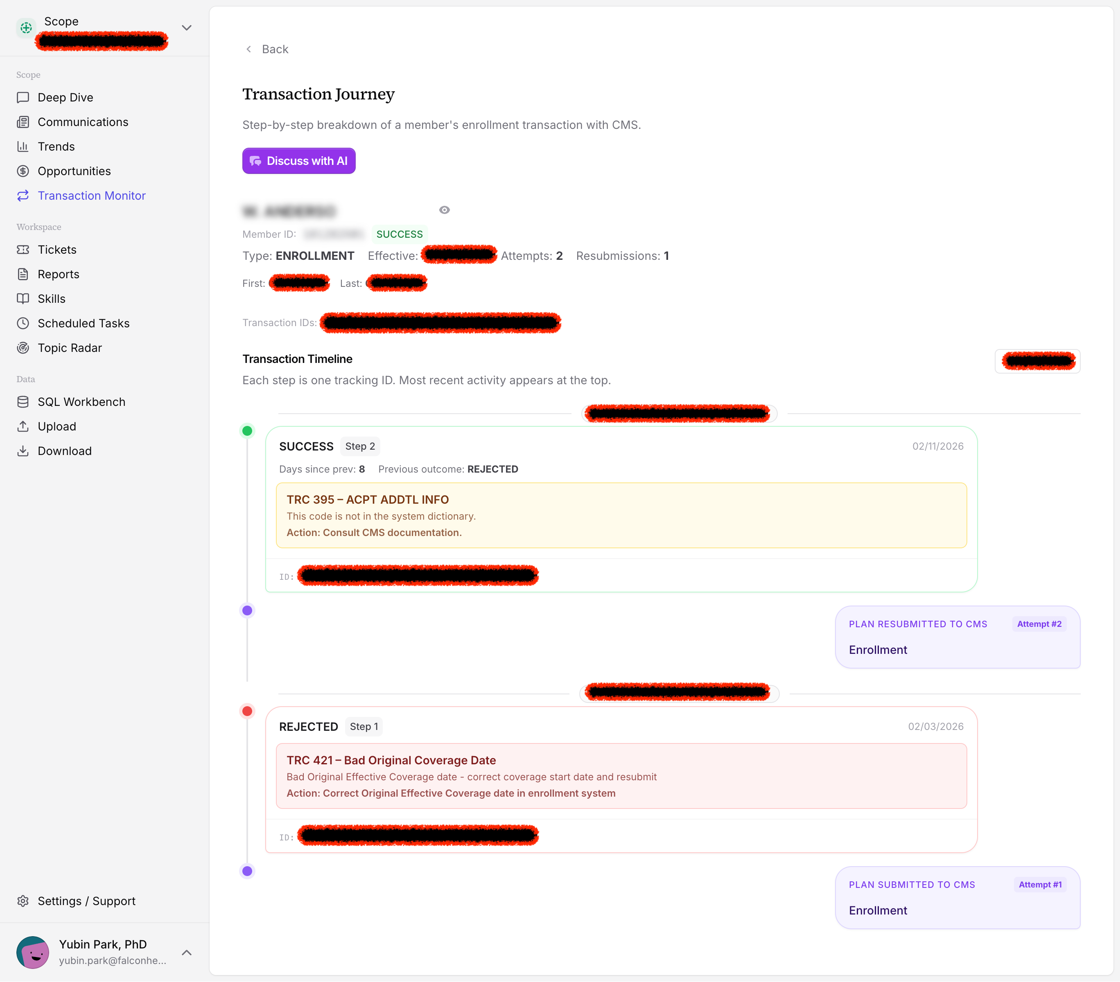This screenshot has height=982, width=1120.
Task: Toggle member name visibility eye icon
Action: coord(445,210)
